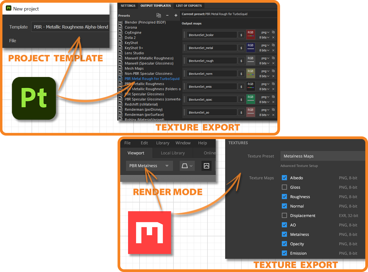Select the PBR Metallic Roughness preset
The width and height of the screenshot is (368, 272).
pyautogui.click(x=144, y=84)
